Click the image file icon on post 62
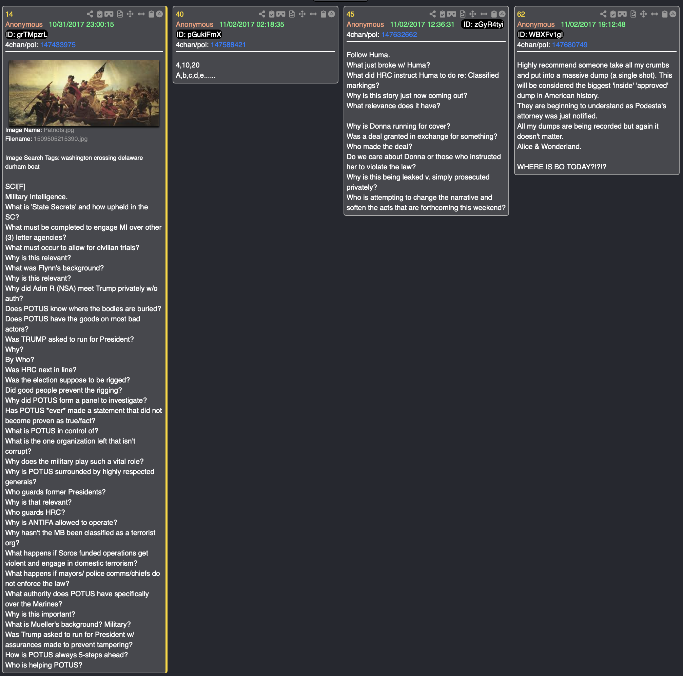Image resolution: width=683 pixels, height=676 pixels. pos(633,14)
